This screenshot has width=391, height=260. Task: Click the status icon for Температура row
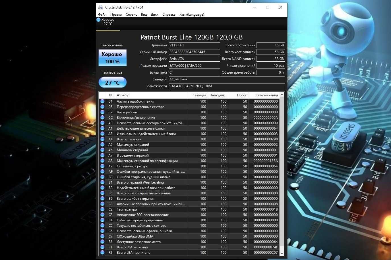[x=102, y=209]
